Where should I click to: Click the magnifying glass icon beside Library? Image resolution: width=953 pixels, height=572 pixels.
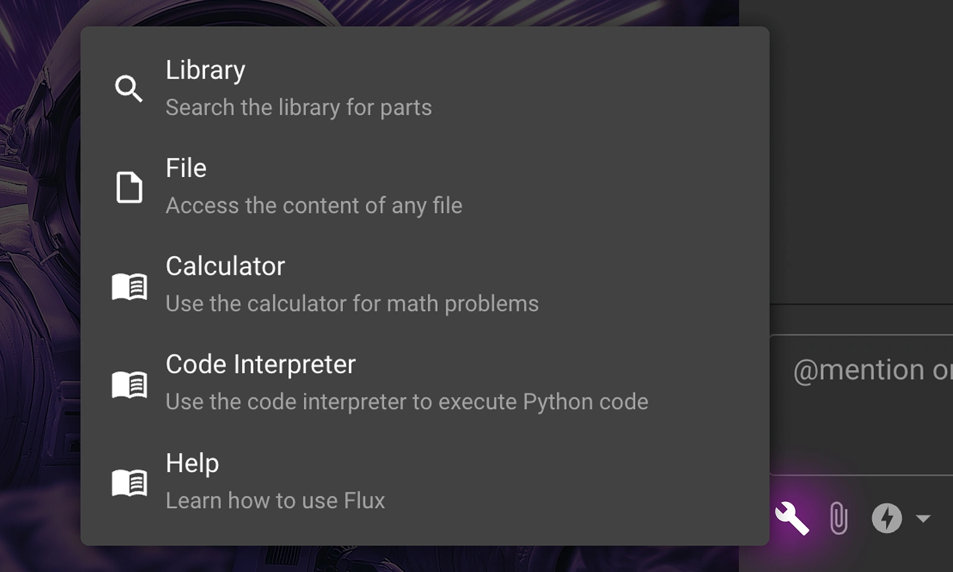(x=129, y=89)
